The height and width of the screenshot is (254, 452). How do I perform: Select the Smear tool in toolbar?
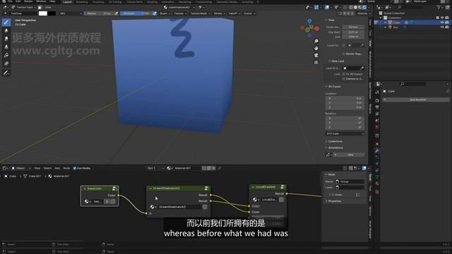(6, 39)
